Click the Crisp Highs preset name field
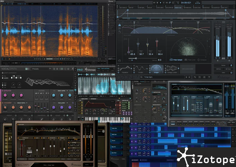The height and width of the screenshot is (167, 236). click(x=164, y=77)
